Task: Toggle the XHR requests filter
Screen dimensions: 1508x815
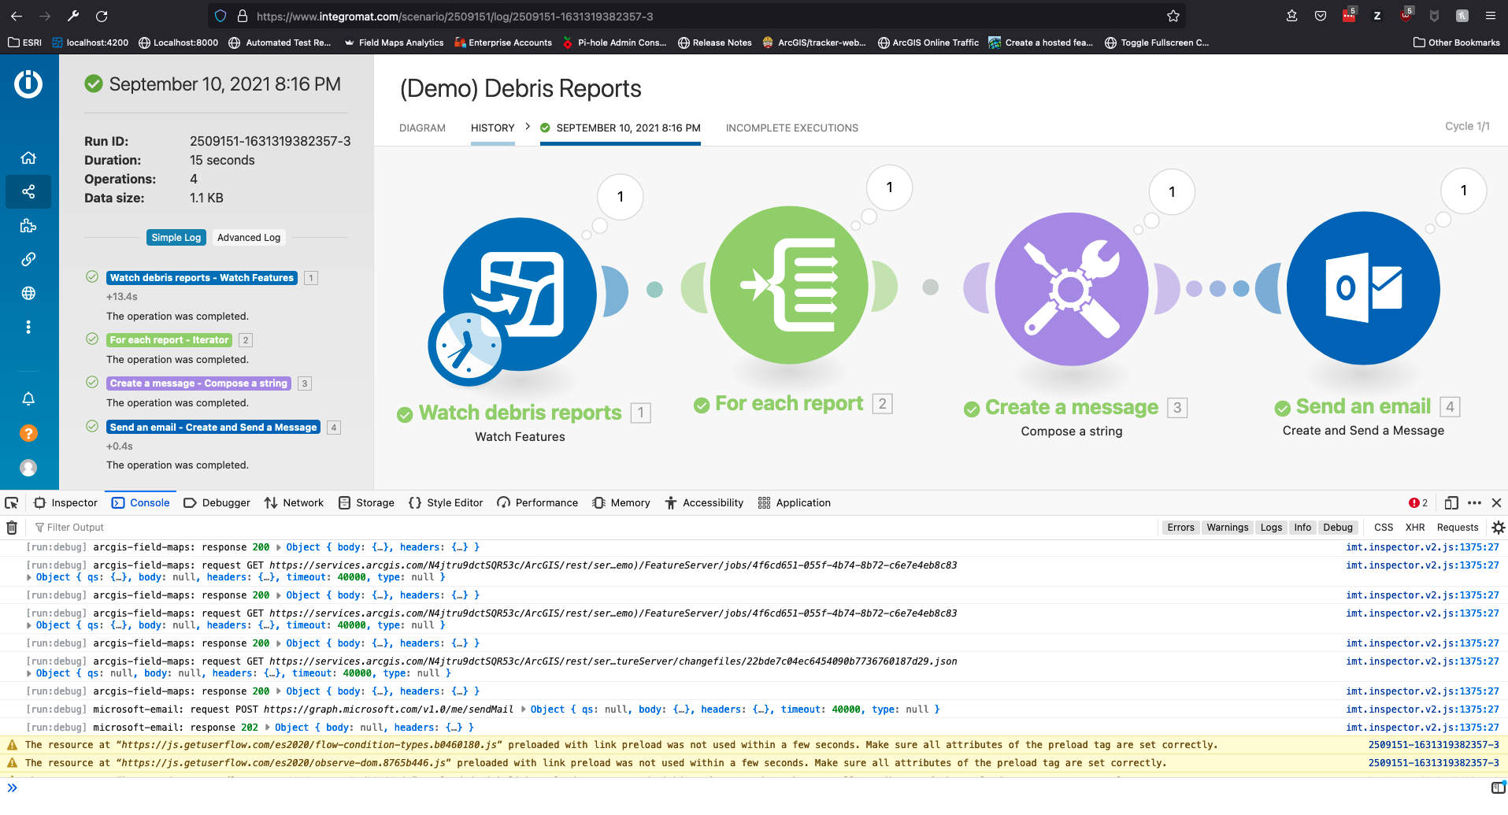Action: point(1415,527)
